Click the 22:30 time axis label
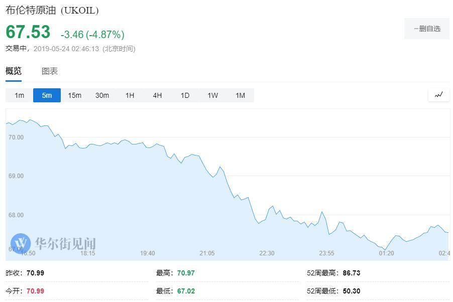453x302 pixels. (267, 253)
